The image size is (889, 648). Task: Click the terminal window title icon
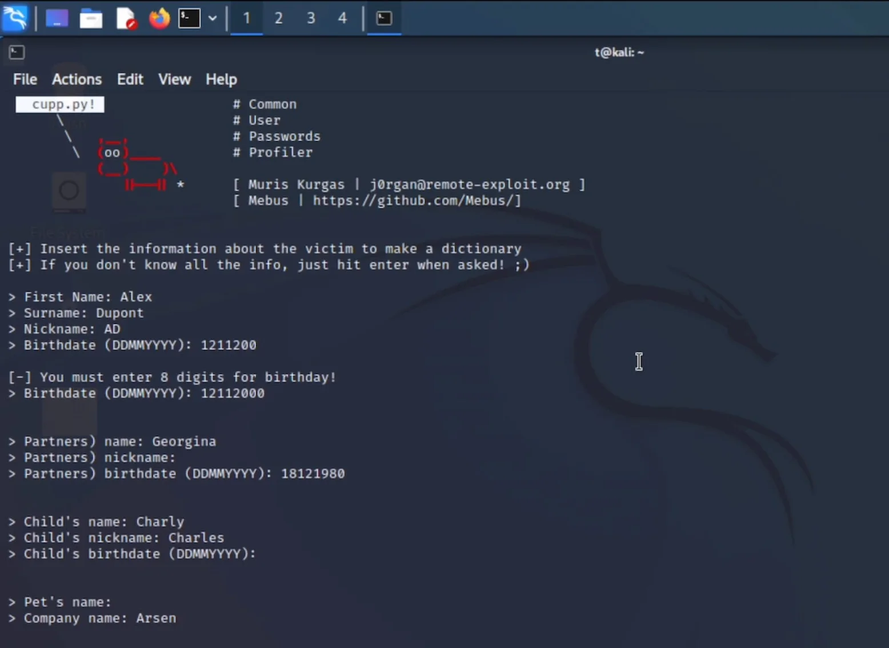pyautogui.click(x=17, y=53)
